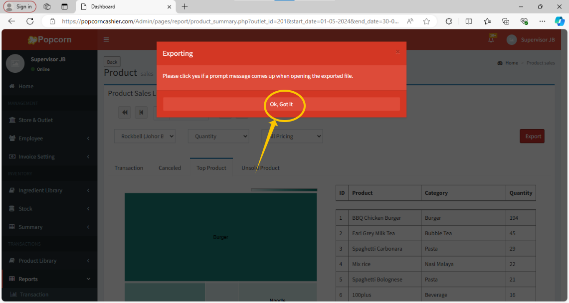Screen dimensions: 569x303
Task: Click the Stock database icon
Action: click(x=12, y=209)
